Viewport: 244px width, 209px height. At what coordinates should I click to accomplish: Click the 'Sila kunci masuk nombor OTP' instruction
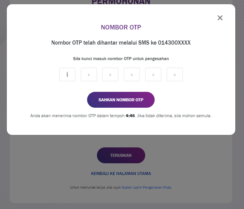pos(121,59)
